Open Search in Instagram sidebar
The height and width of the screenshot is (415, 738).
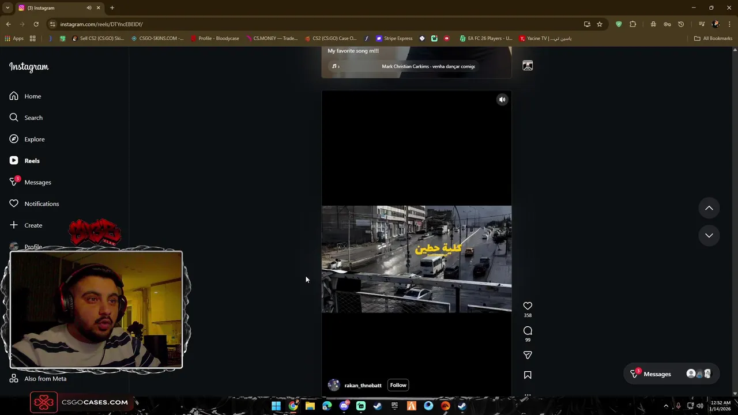click(x=26, y=118)
